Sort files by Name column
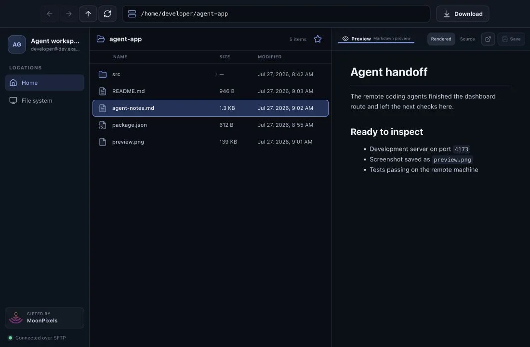Screen dimensions: 530x347 click(120, 57)
